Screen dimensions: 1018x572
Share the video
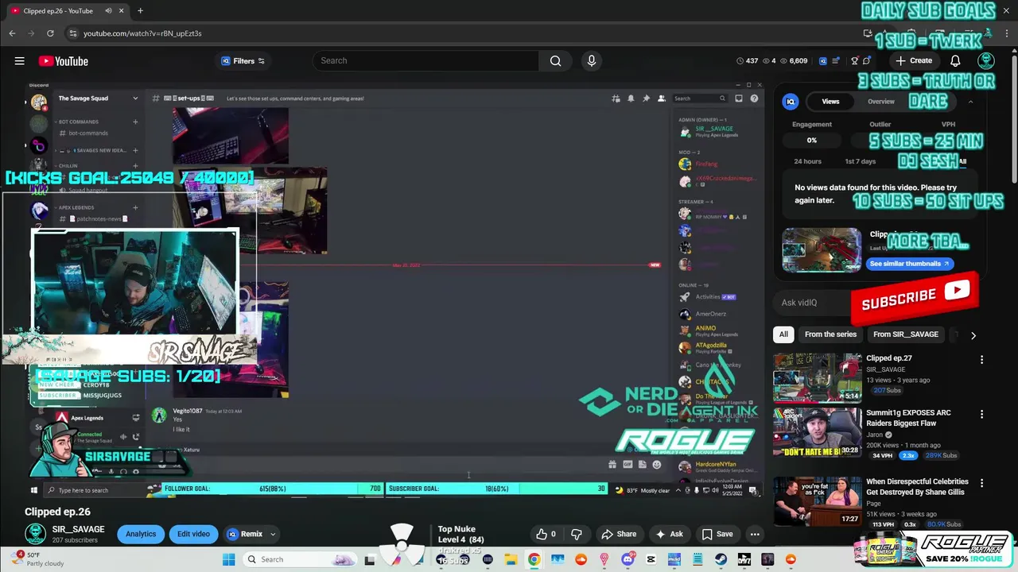[x=619, y=534]
